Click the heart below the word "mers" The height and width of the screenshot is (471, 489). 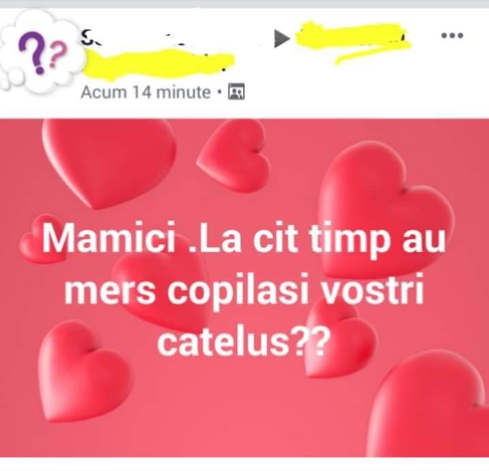click(x=84, y=371)
